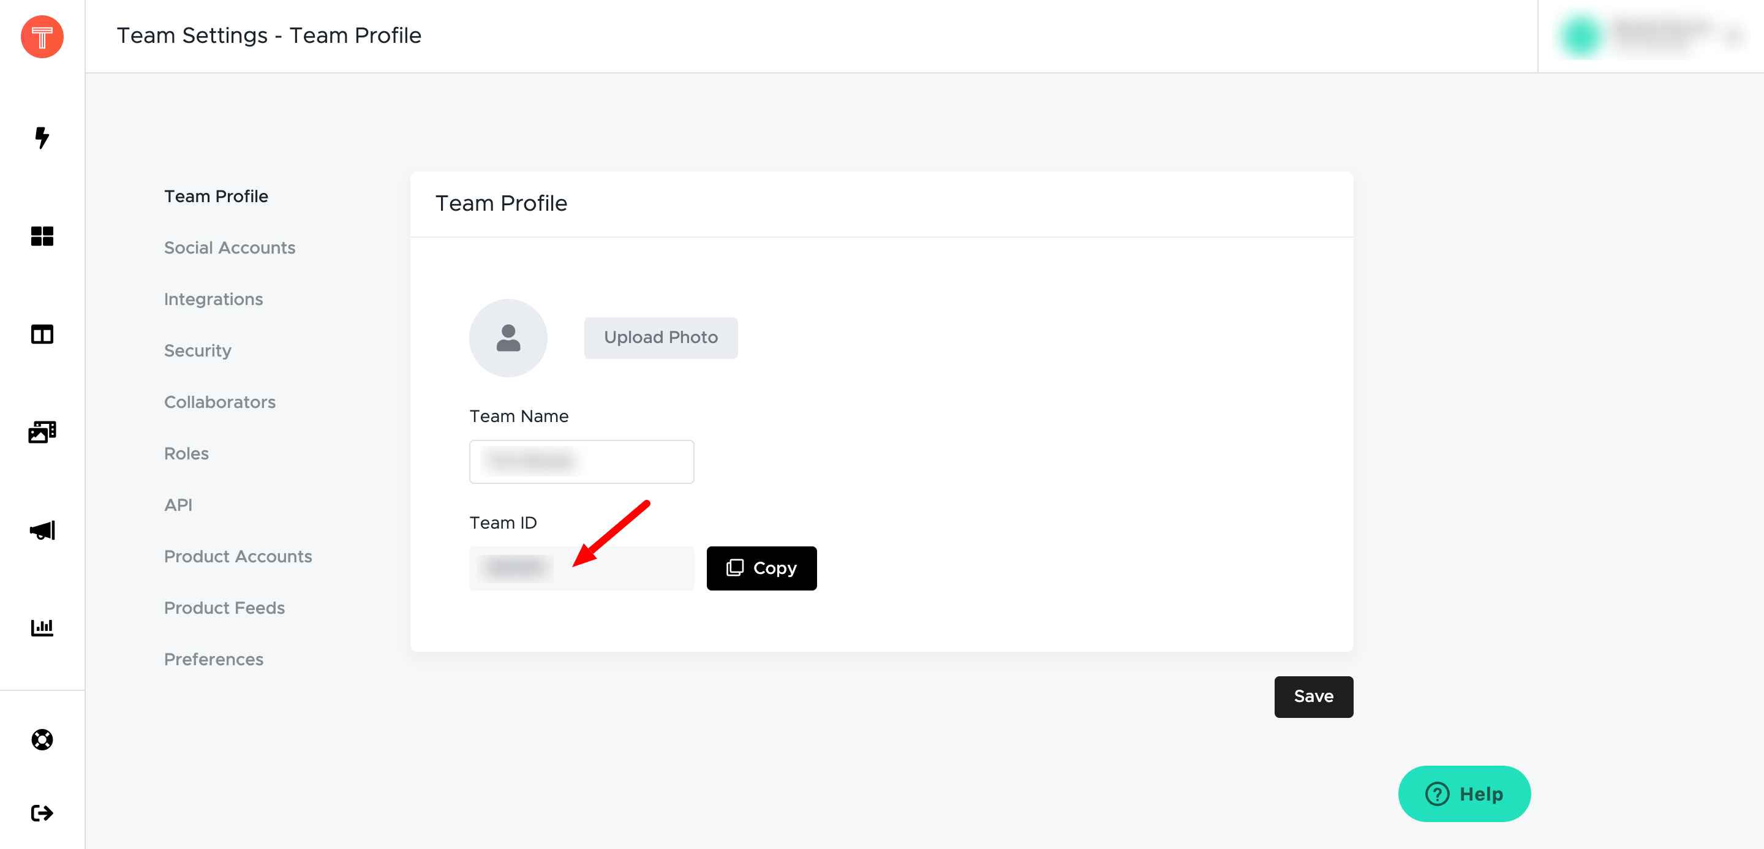Click the logout arrow icon
Screen dimensions: 1764x849
42,813
